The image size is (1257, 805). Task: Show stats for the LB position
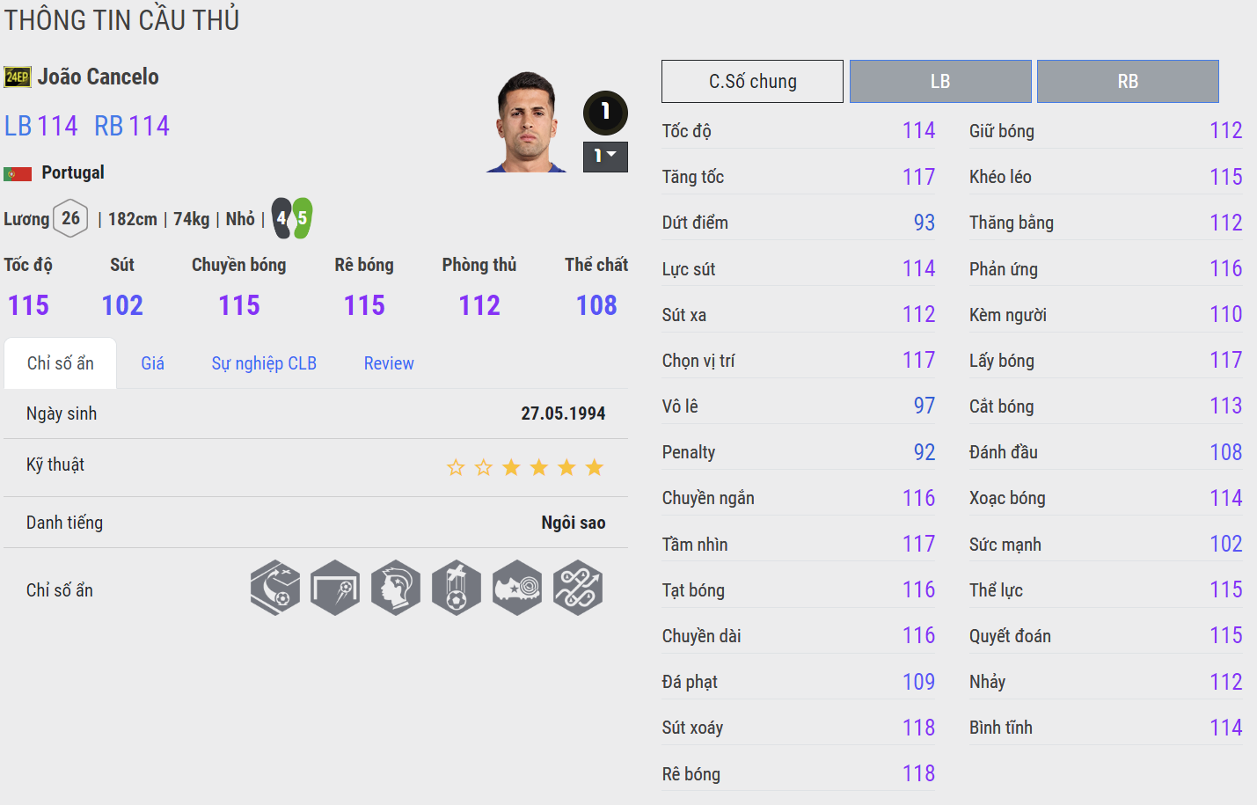pyautogui.click(x=940, y=82)
